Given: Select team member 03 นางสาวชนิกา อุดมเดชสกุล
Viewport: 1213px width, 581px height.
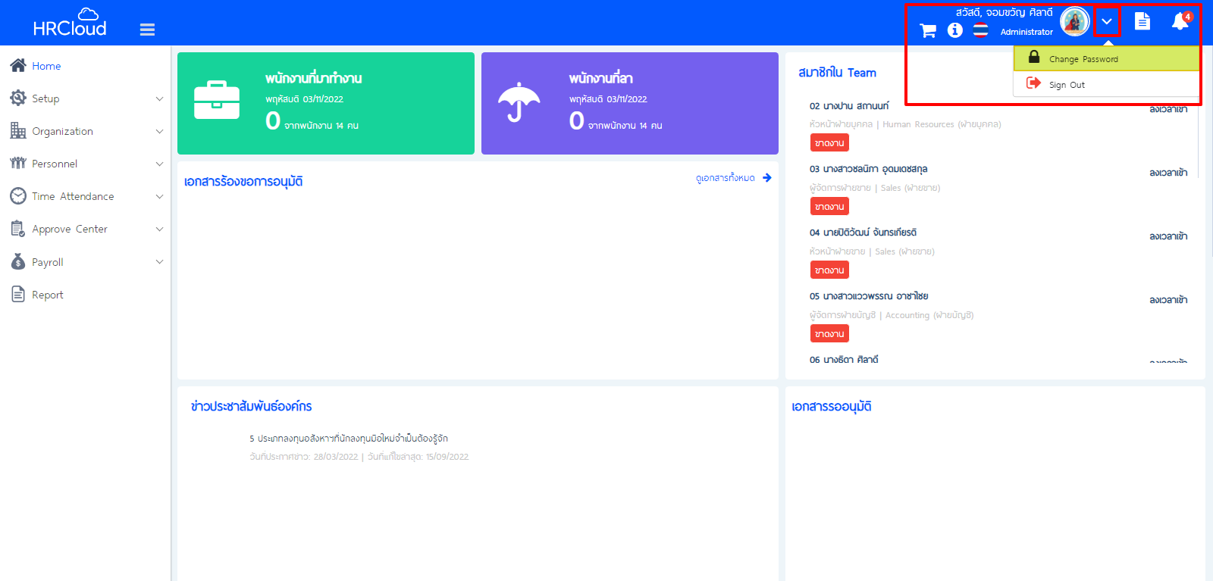Looking at the screenshot, I should [x=868, y=169].
